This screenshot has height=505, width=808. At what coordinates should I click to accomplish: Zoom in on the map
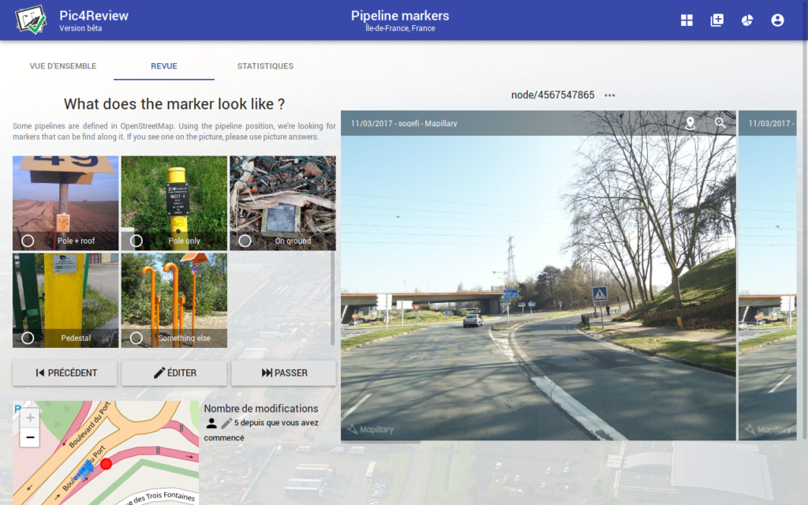click(x=30, y=418)
